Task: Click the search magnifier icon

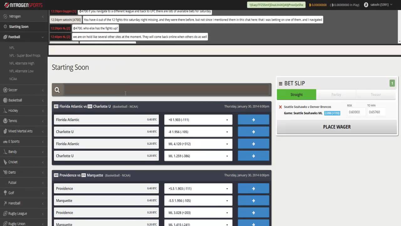Action: pos(57,90)
